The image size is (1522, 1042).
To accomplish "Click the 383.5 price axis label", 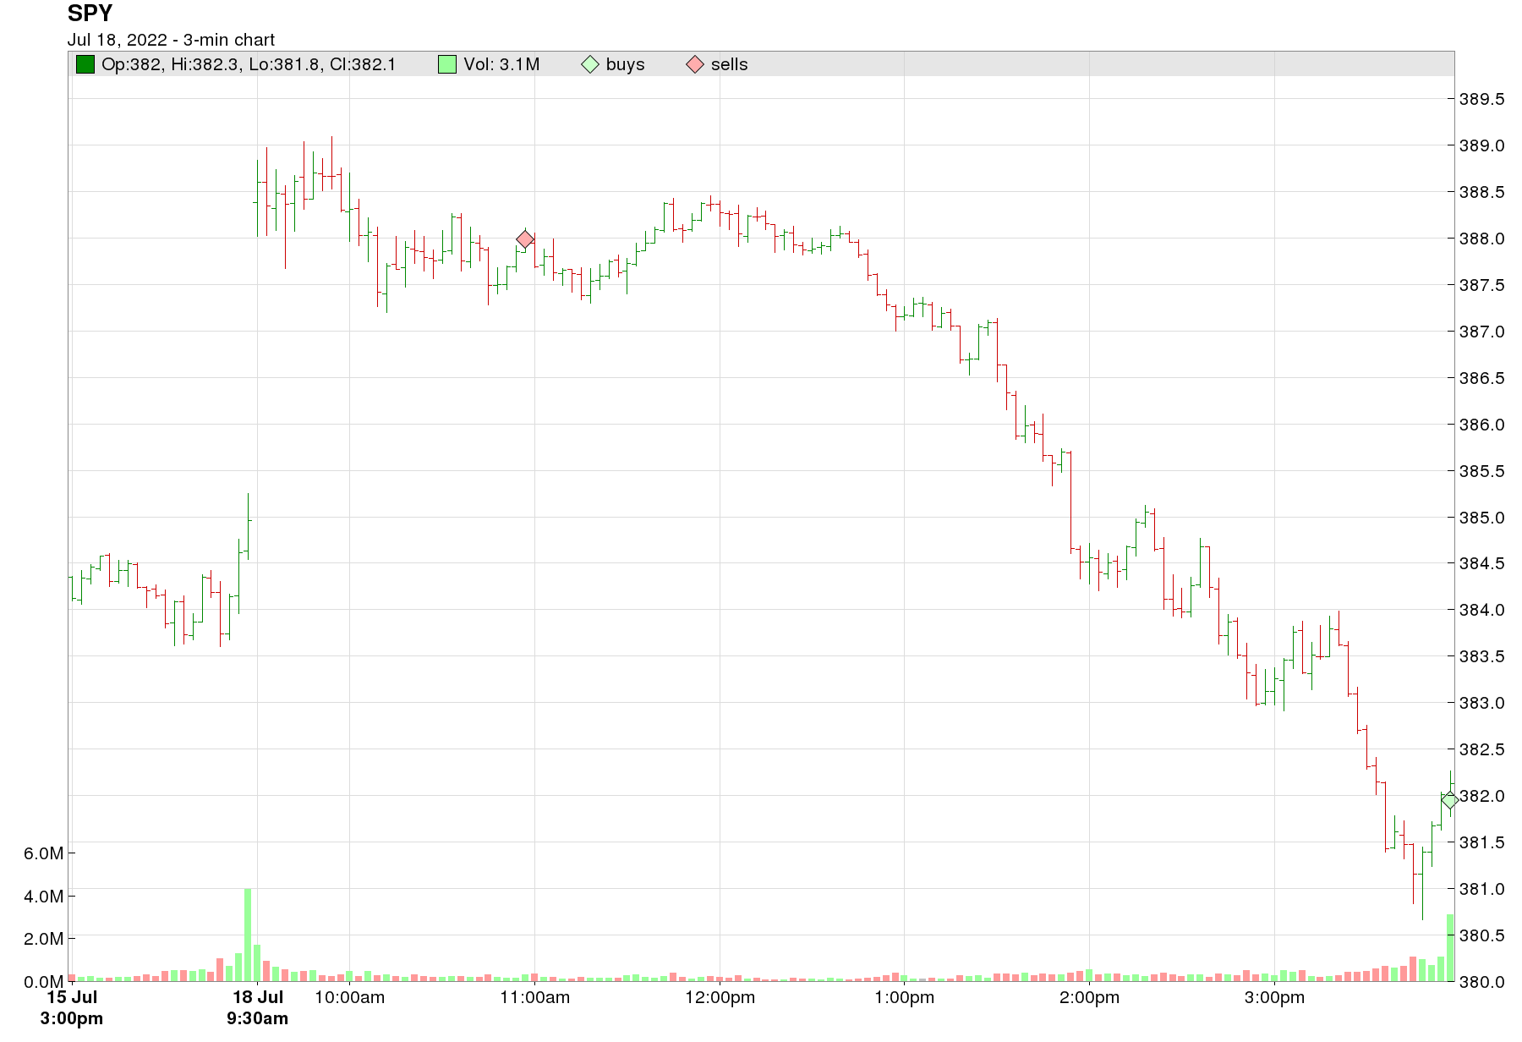I will (x=1482, y=656).
